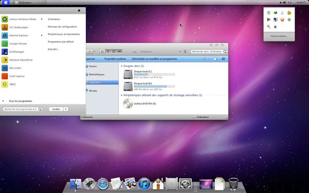Launch VLC media player from start menu
Viewport: 309px width, 193px height.
click(15, 27)
